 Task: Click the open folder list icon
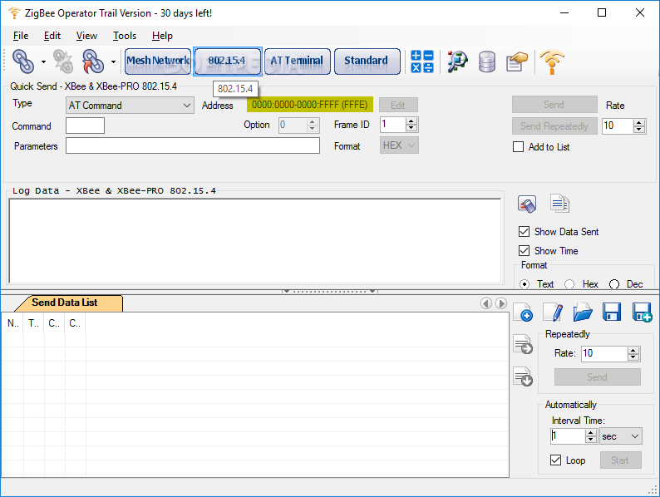[583, 312]
